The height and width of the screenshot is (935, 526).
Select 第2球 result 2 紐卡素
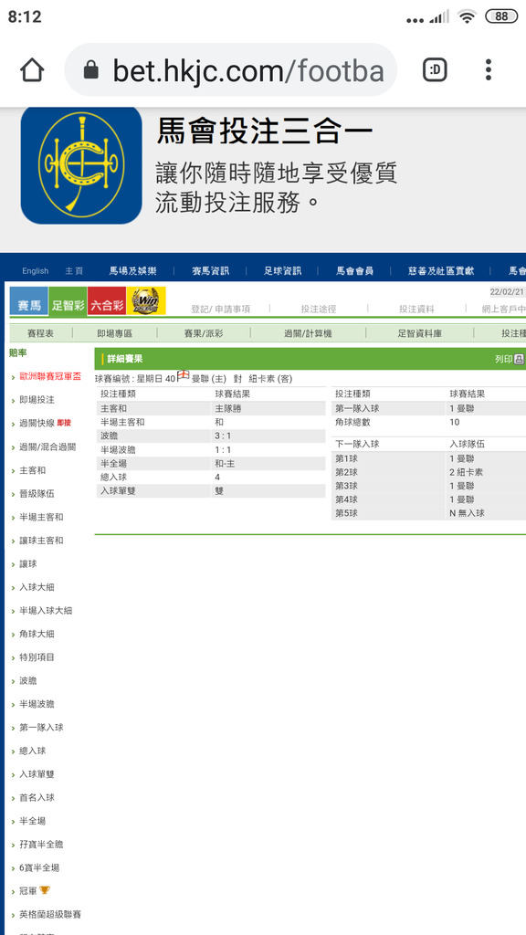[467, 472]
